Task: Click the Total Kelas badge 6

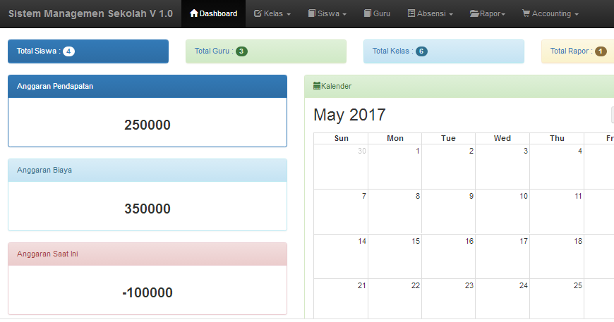Action: (421, 51)
